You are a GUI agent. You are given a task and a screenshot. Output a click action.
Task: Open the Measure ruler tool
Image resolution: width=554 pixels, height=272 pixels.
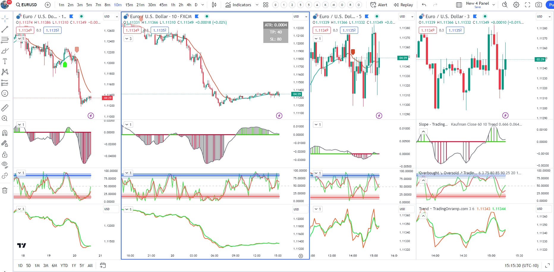click(5, 108)
